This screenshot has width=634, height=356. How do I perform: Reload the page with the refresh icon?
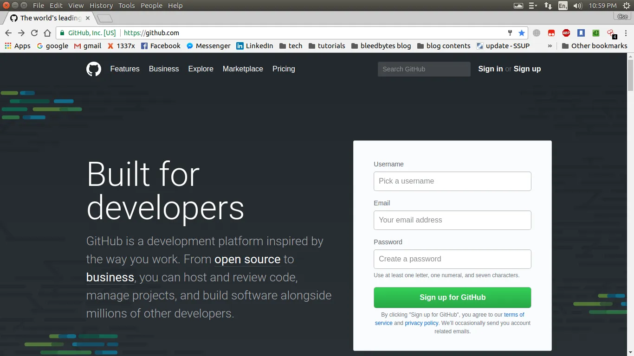coord(34,33)
